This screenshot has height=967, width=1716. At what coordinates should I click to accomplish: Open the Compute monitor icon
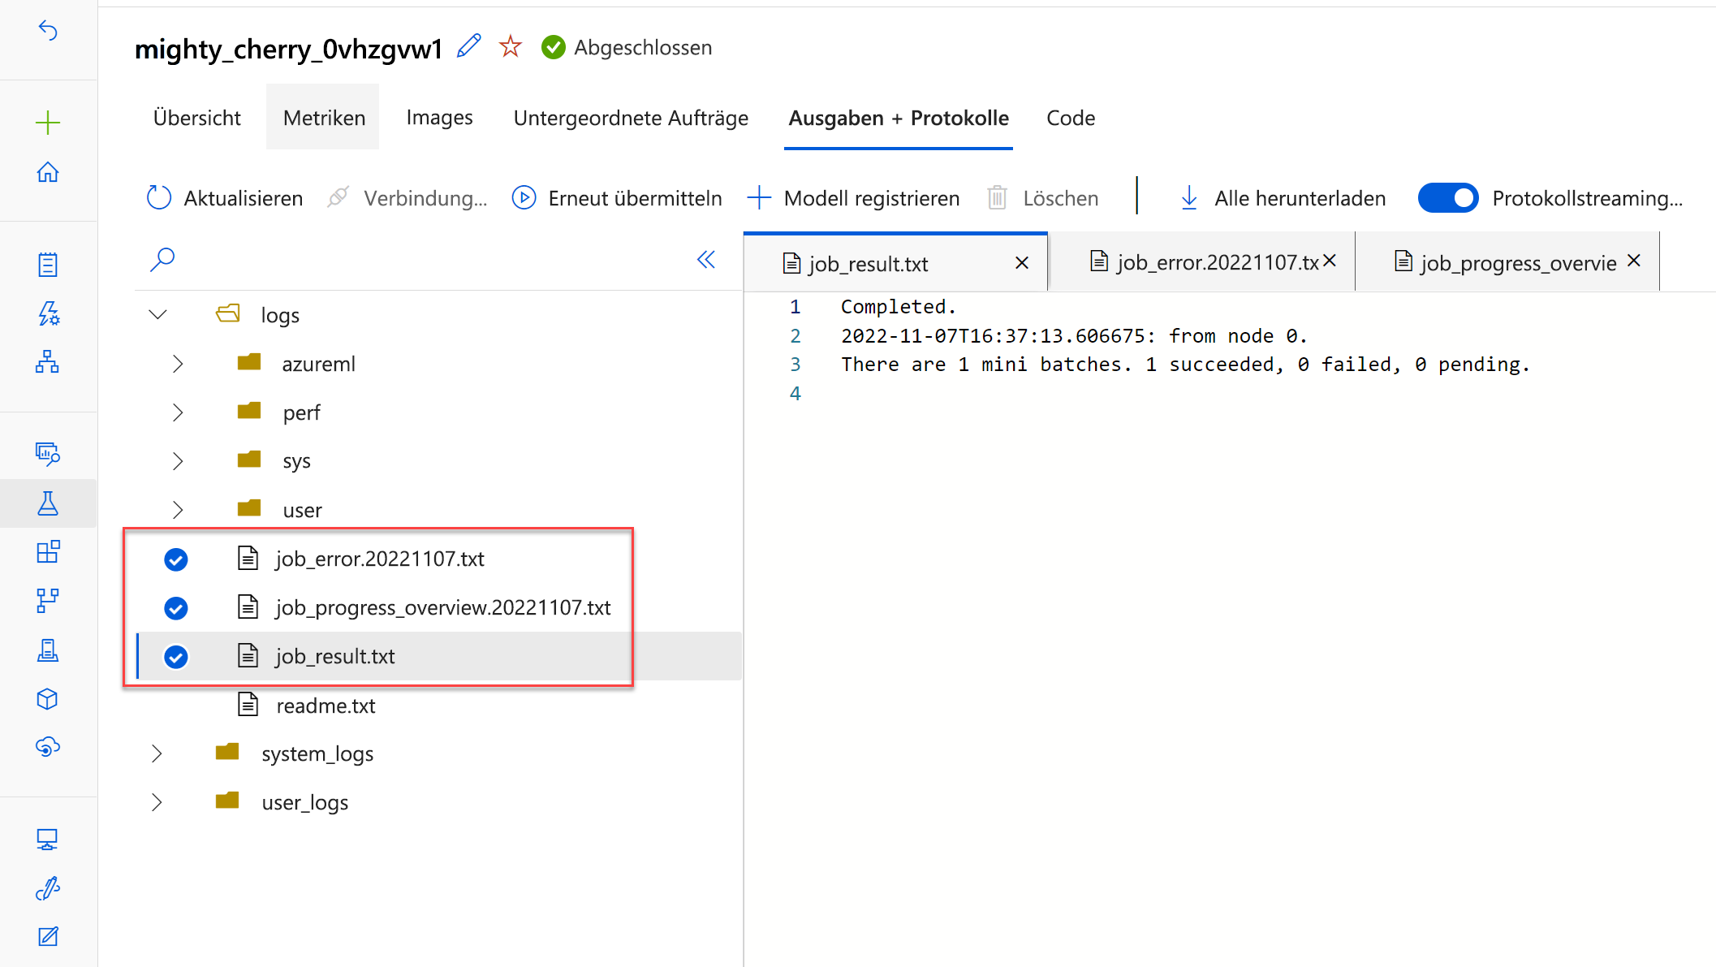point(48,839)
